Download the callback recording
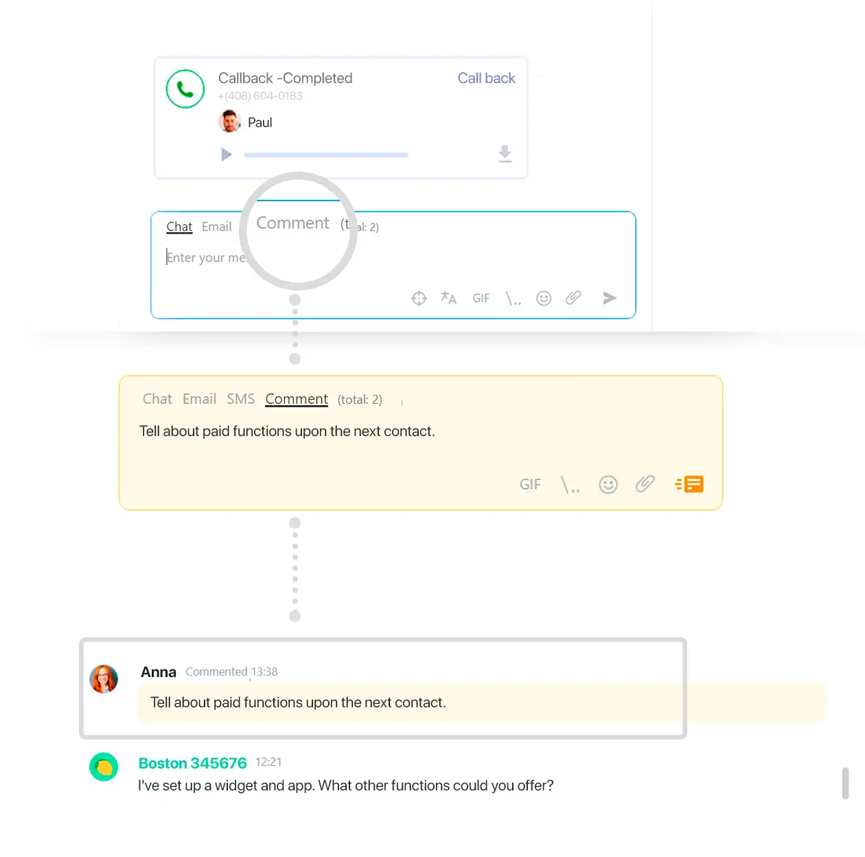This screenshot has width=865, height=857. point(505,154)
